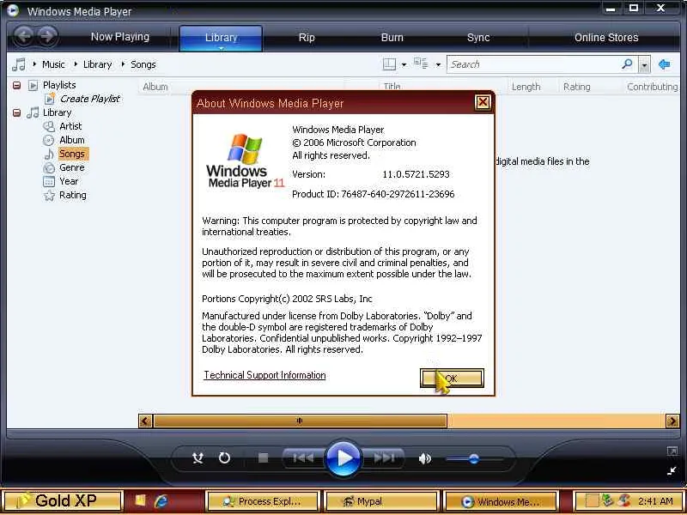Click the horizontal scrollbar thumb
Image resolution: width=687 pixels, height=515 pixels.
300,421
